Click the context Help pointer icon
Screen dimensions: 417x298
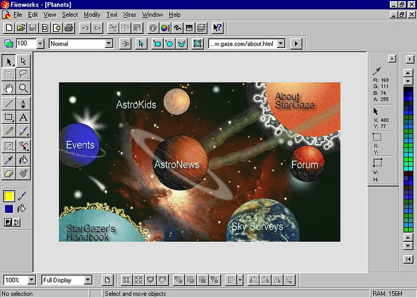point(217,27)
